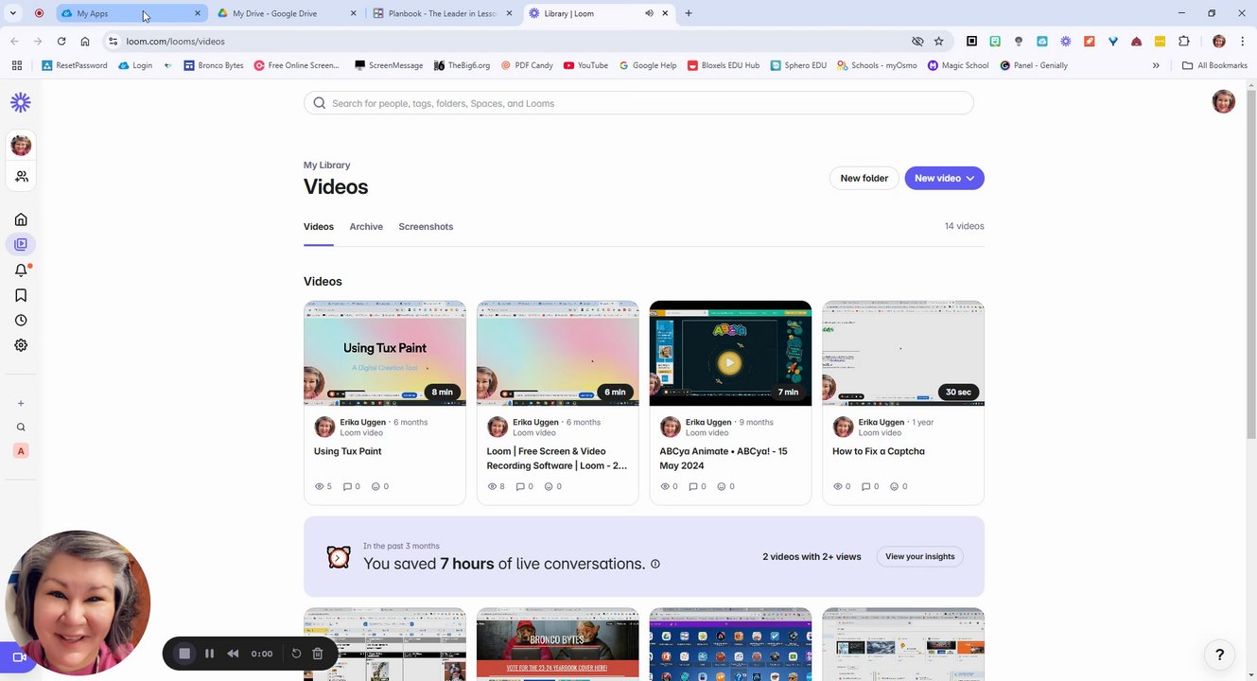Open YouTube bookmark

point(585,65)
